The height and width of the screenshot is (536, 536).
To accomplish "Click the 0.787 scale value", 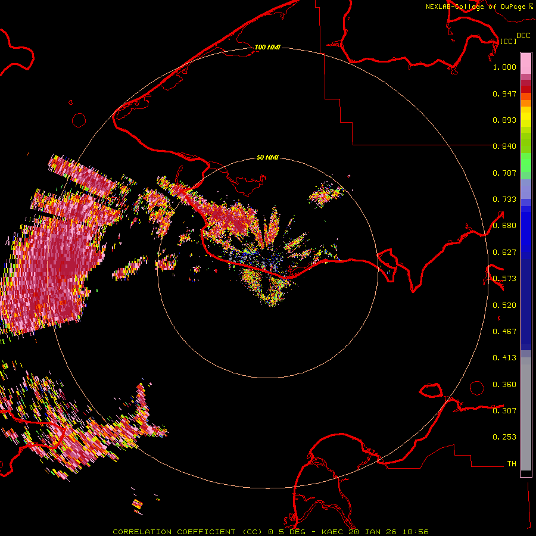I will (504, 173).
